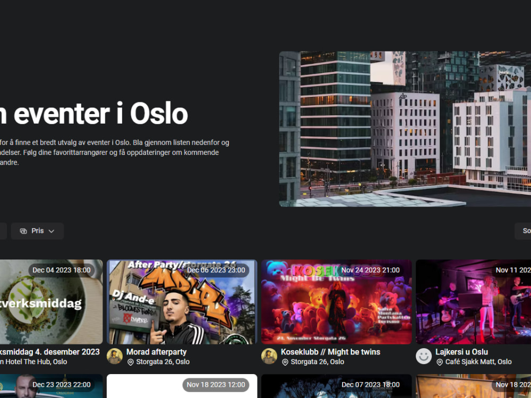Screen dimensions: 531x398
Task: Click the ticket icon on Pris filter
Action: pyautogui.click(x=23, y=231)
